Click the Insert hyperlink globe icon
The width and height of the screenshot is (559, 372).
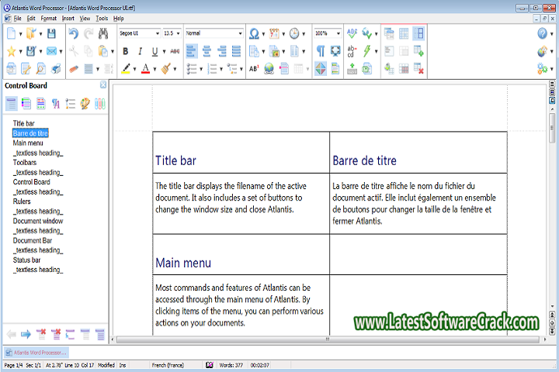(269, 68)
